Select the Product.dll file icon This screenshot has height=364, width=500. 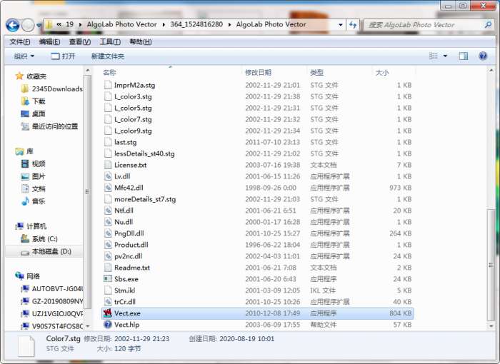[108, 245]
